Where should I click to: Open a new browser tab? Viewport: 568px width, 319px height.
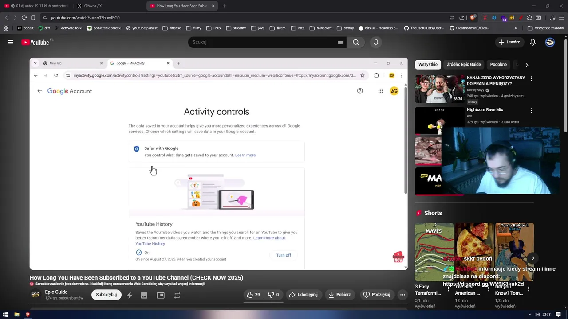224,6
